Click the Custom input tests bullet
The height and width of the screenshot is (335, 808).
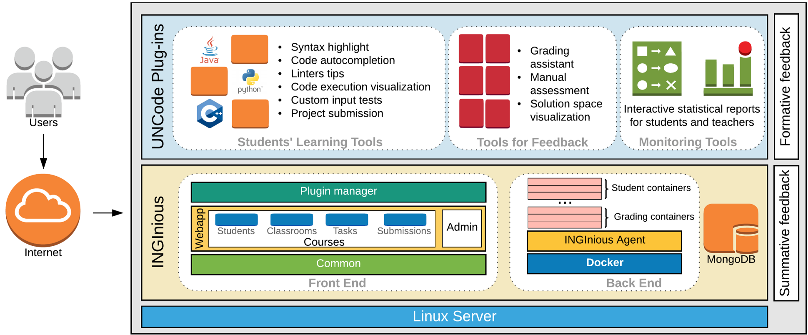point(336,100)
